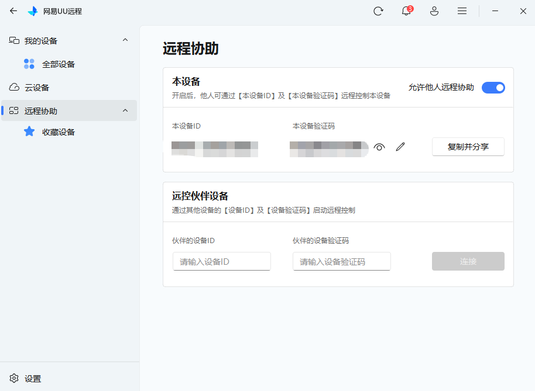Click the 本设备ID label
Screen dimensions: 535x391
(186, 126)
